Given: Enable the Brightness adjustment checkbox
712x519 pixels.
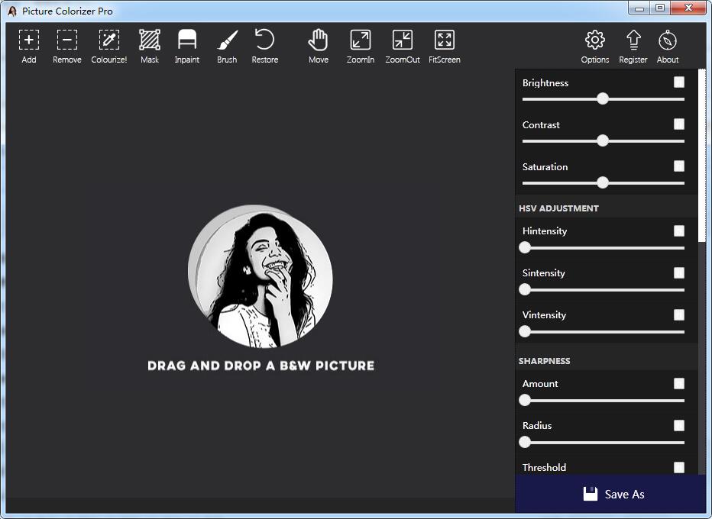Looking at the screenshot, I should (x=678, y=82).
